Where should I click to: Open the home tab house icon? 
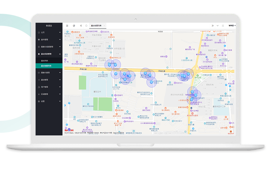click(x=86, y=26)
